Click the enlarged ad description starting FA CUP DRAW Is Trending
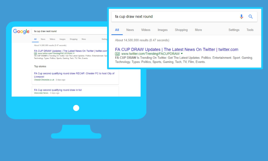 pos(184,60)
